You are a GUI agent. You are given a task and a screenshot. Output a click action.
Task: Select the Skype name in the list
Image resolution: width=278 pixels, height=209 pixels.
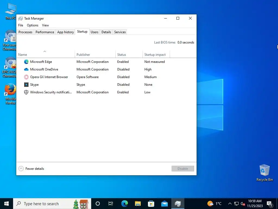34,85
